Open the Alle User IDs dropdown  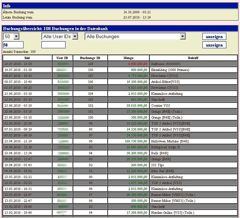(60, 36)
